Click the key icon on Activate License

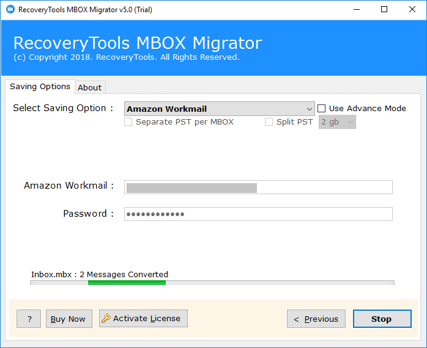[106, 318]
